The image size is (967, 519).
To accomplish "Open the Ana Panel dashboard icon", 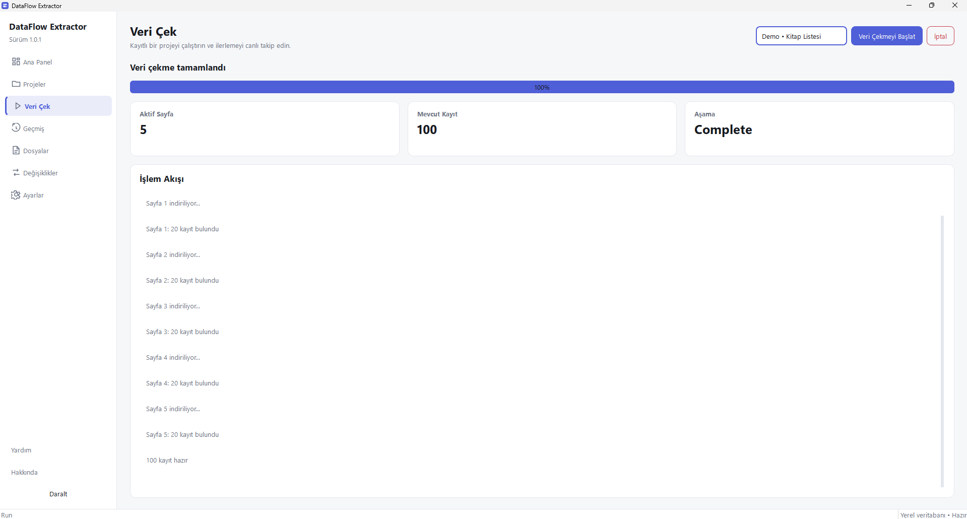I will pyautogui.click(x=16, y=61).
